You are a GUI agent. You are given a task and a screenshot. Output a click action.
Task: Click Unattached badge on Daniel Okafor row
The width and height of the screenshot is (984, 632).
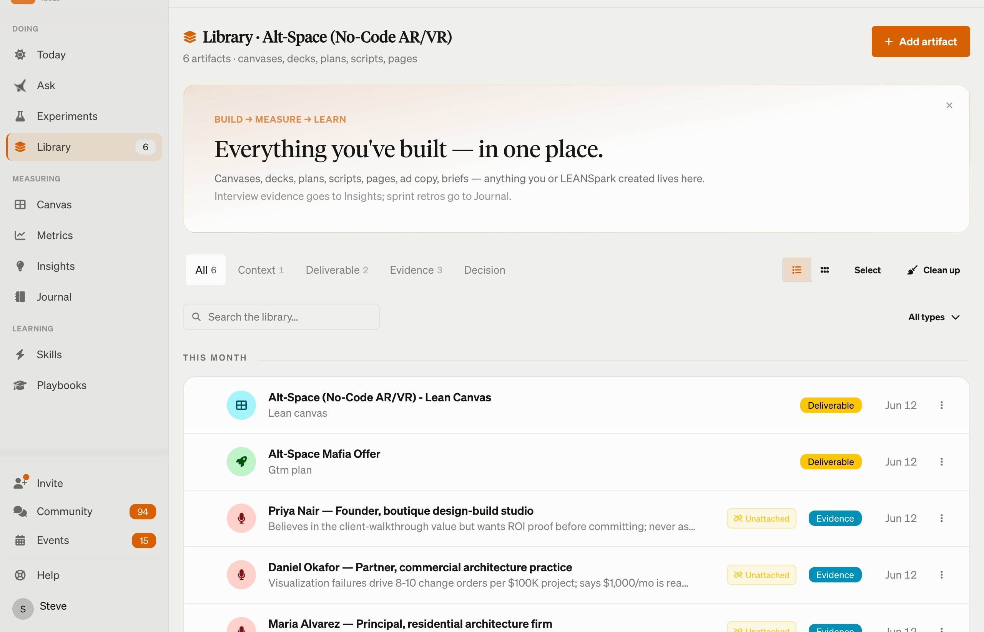click(x=761, y=575)
